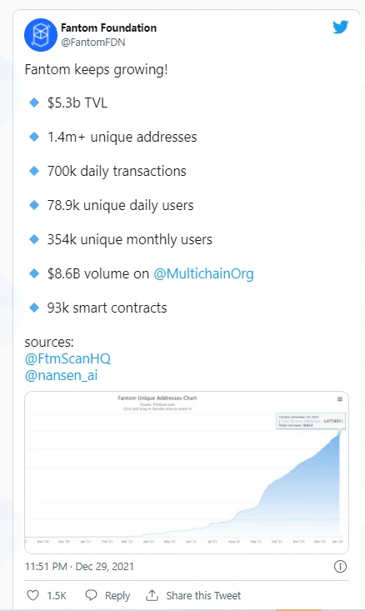
Task: Click the @FantomFDN handle
Action: pyautogui.click(x=93, y=42)
